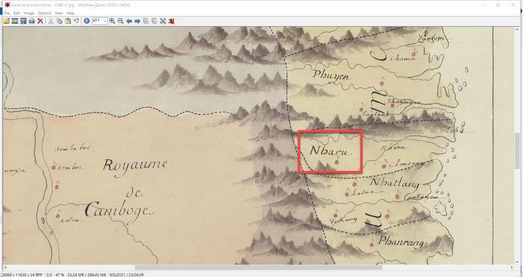Click the vertical scrollbar thumb
The width and height of the screenshot is (523, 277).
[x=517, y=151]
